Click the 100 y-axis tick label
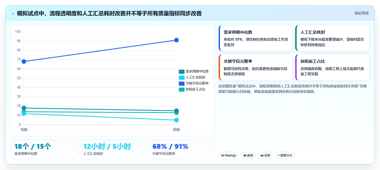This screenshot has height=170, width=380. [x=18, y=32]
